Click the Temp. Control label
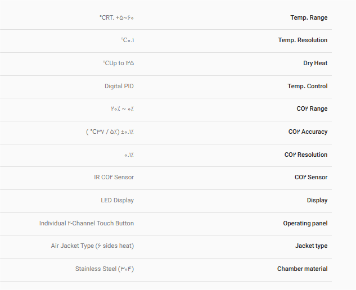356x290 pixels. point(307,87)
